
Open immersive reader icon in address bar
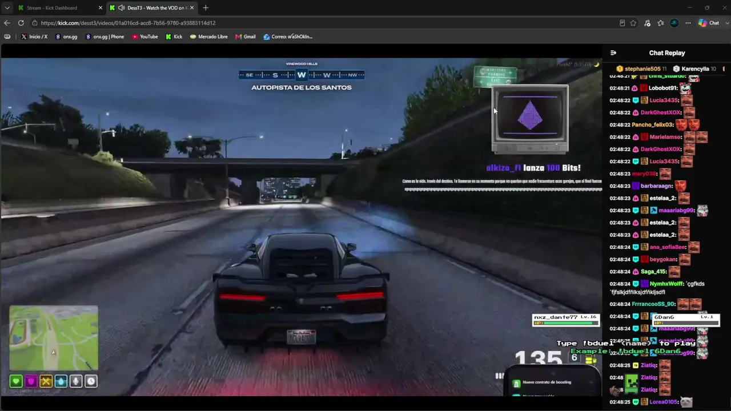click(622, 23)
